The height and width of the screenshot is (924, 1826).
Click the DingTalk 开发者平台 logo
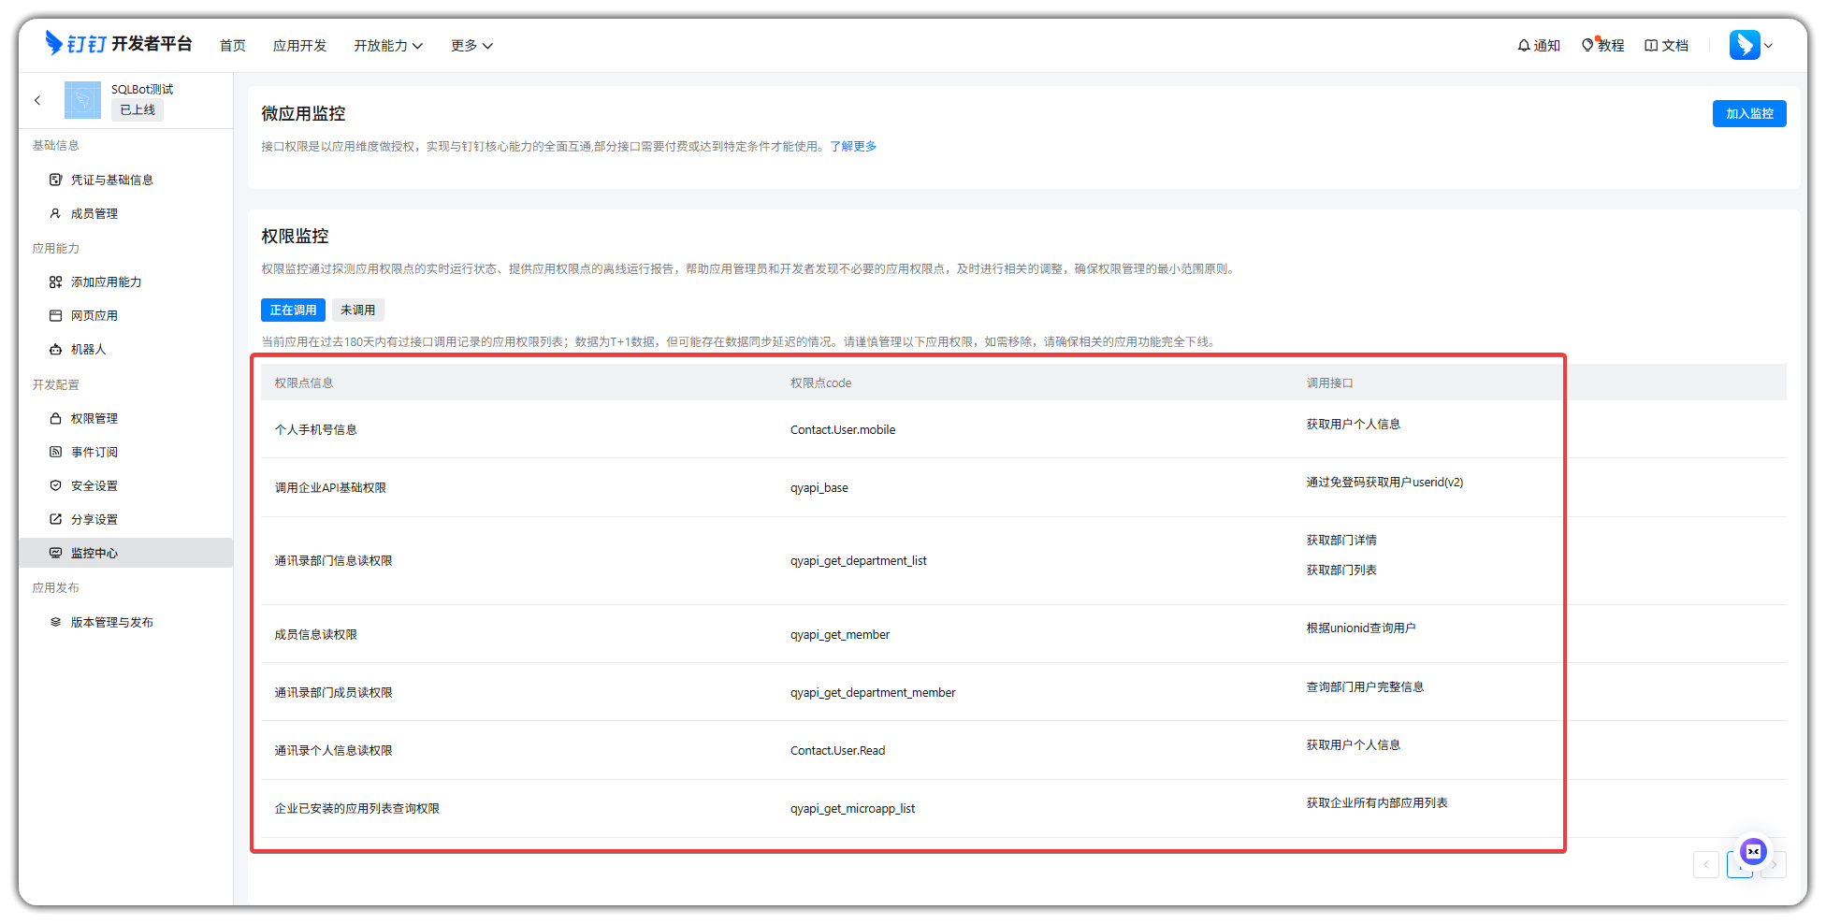(119, 44)
